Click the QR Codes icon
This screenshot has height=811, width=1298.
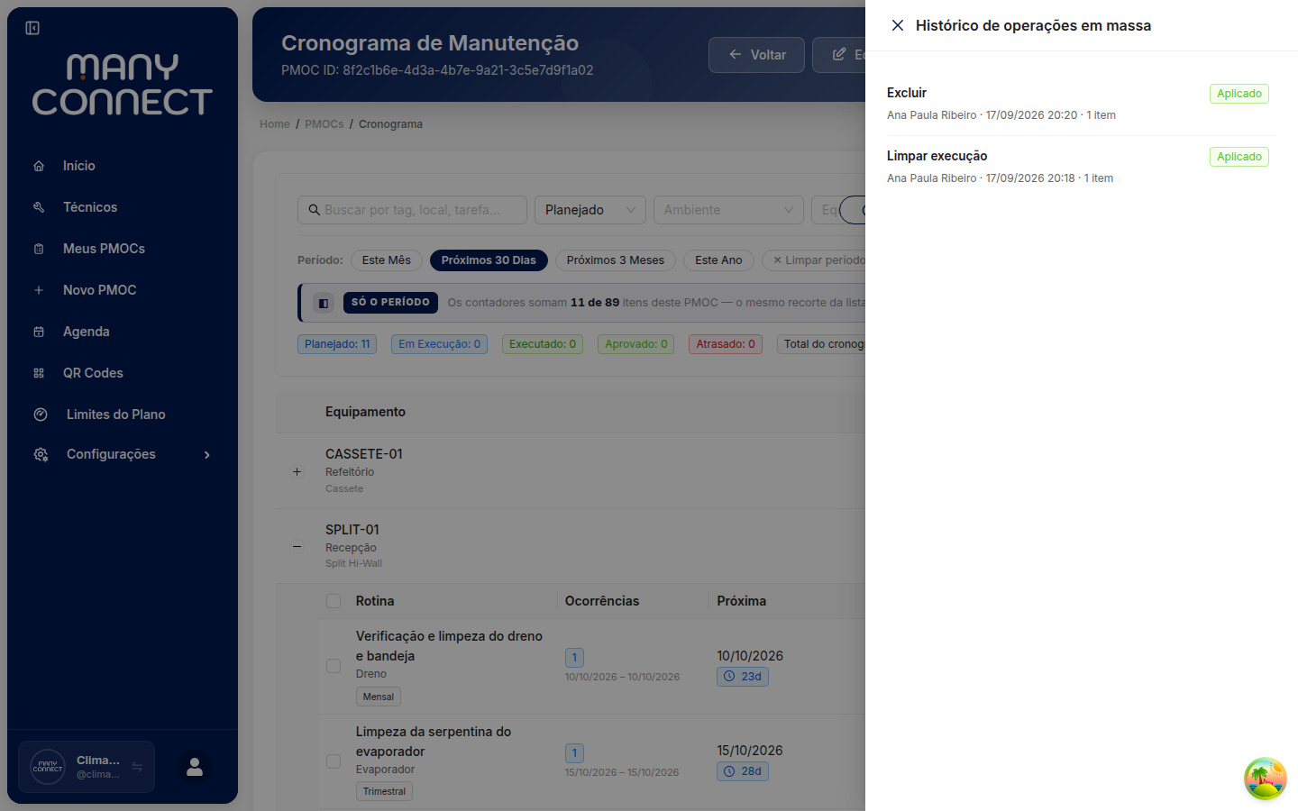point(39,373)
